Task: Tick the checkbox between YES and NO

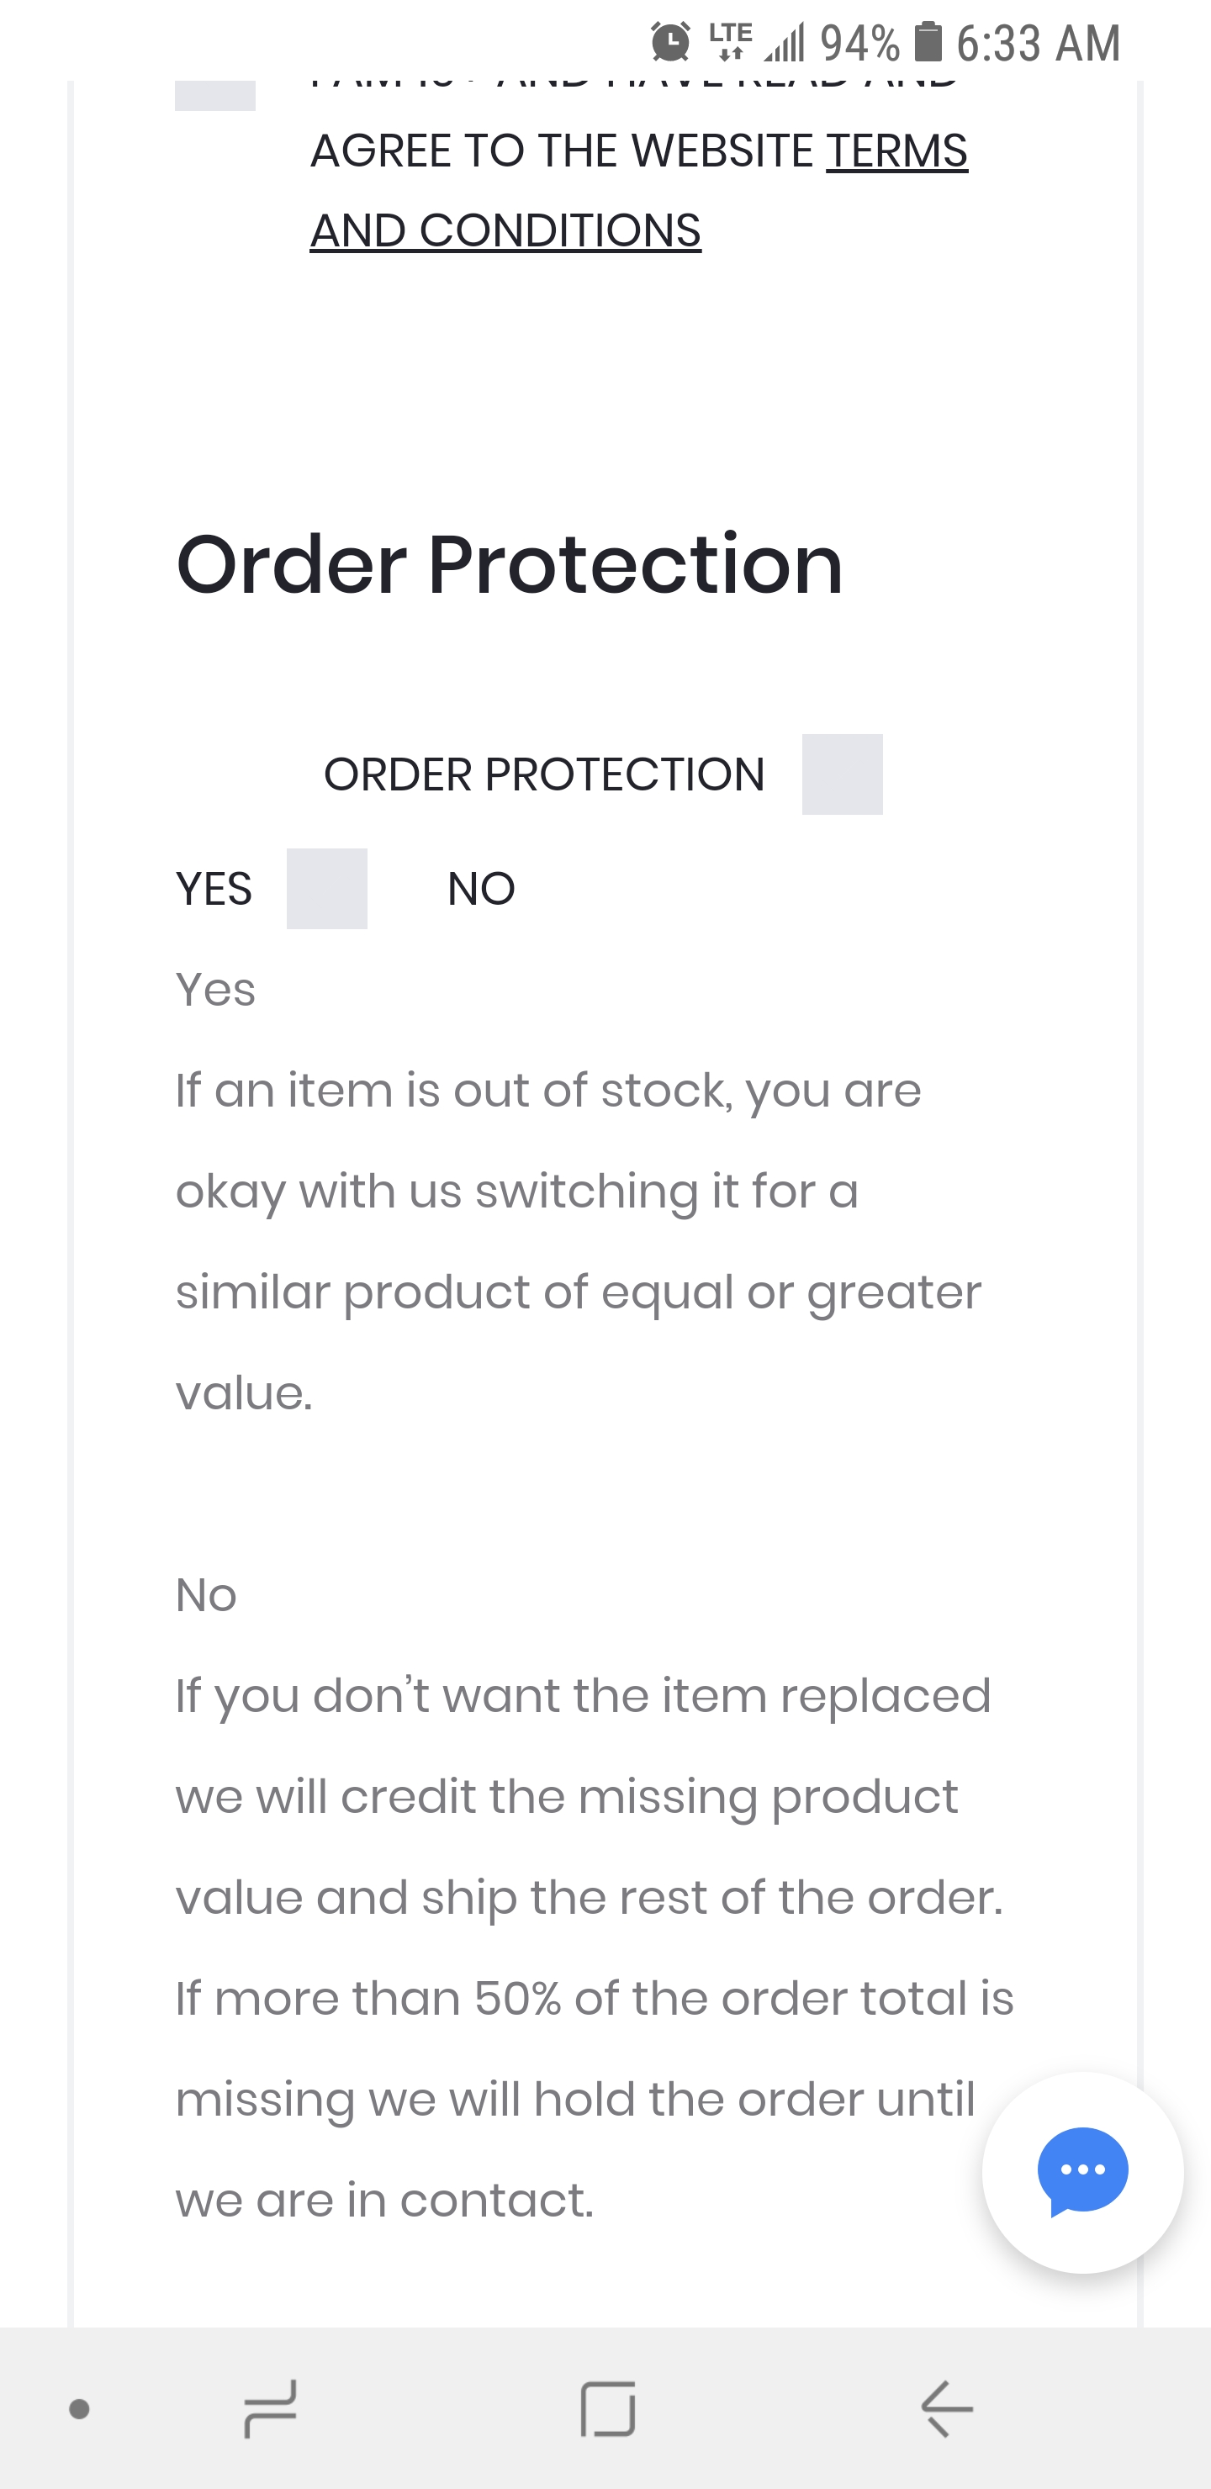Action: [x=326, y=888]
